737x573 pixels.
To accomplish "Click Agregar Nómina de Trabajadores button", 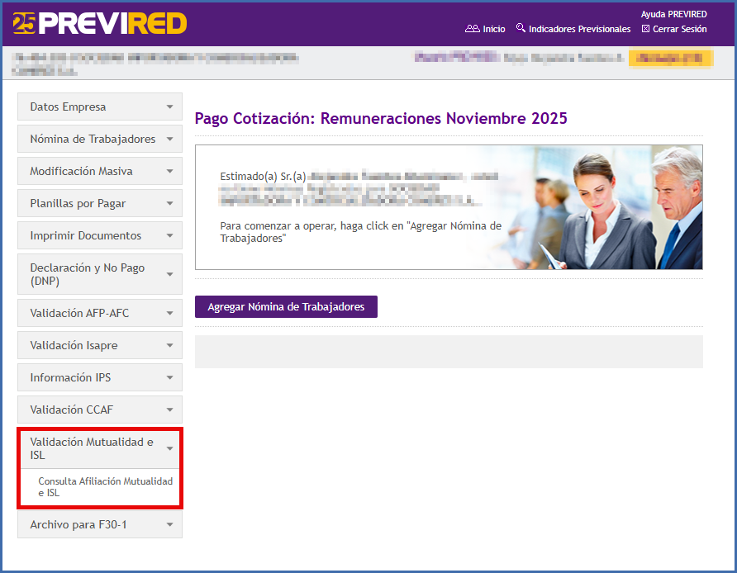I will coord(286,306).
